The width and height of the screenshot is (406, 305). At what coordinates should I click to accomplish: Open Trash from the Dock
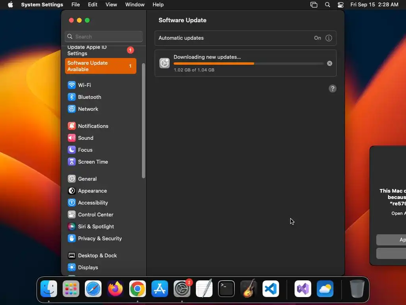click(357, 289)
